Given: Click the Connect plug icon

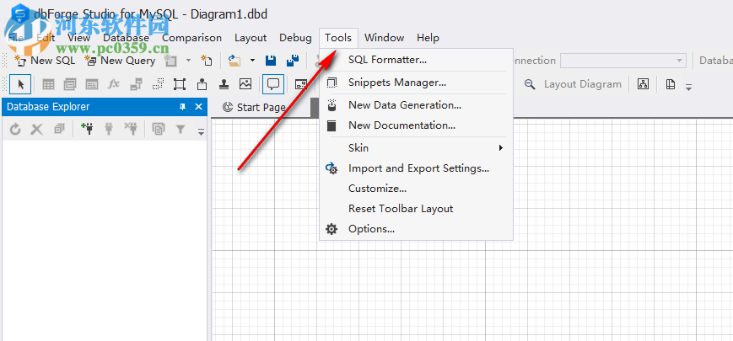Looking at the screenshot, I should pyautogui.click(x=109, y=129).
